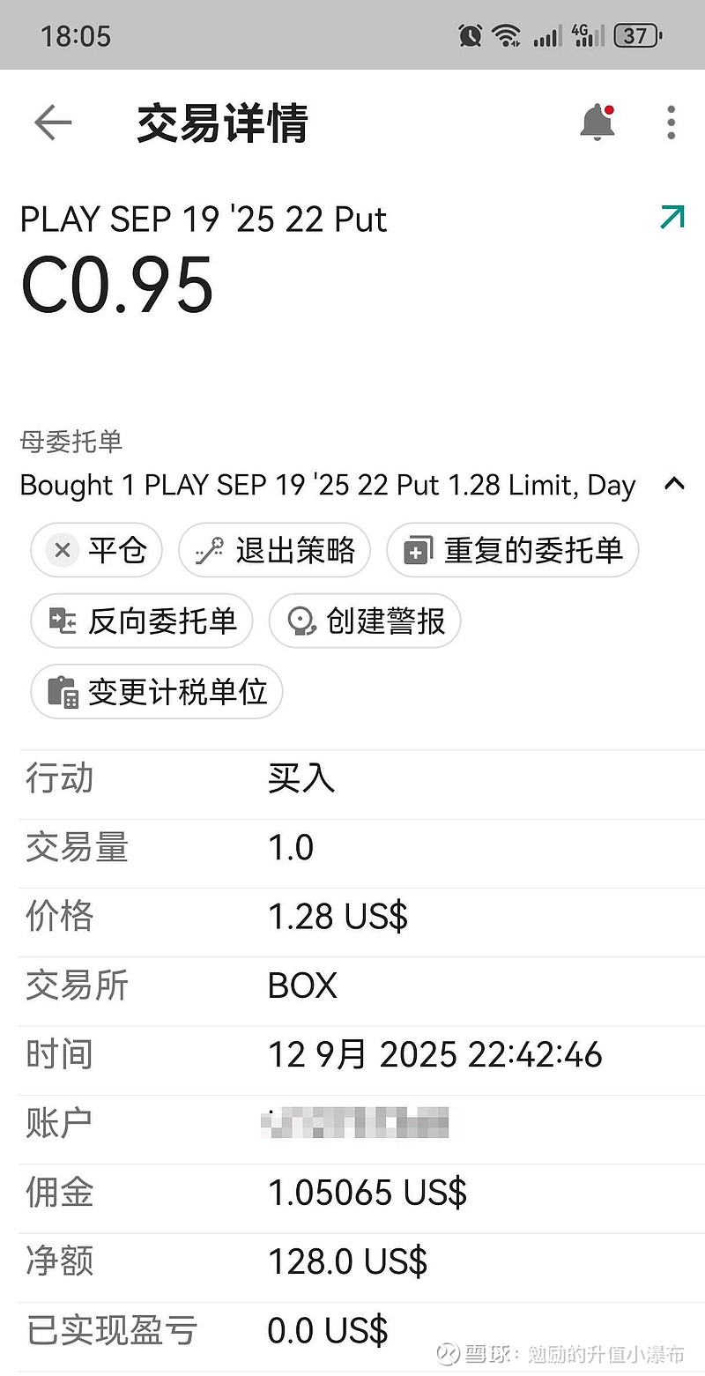Tap the green arrow contract link icon
Image resolution: width=705 pixels, height=1376 pixels.
[672, 217]
